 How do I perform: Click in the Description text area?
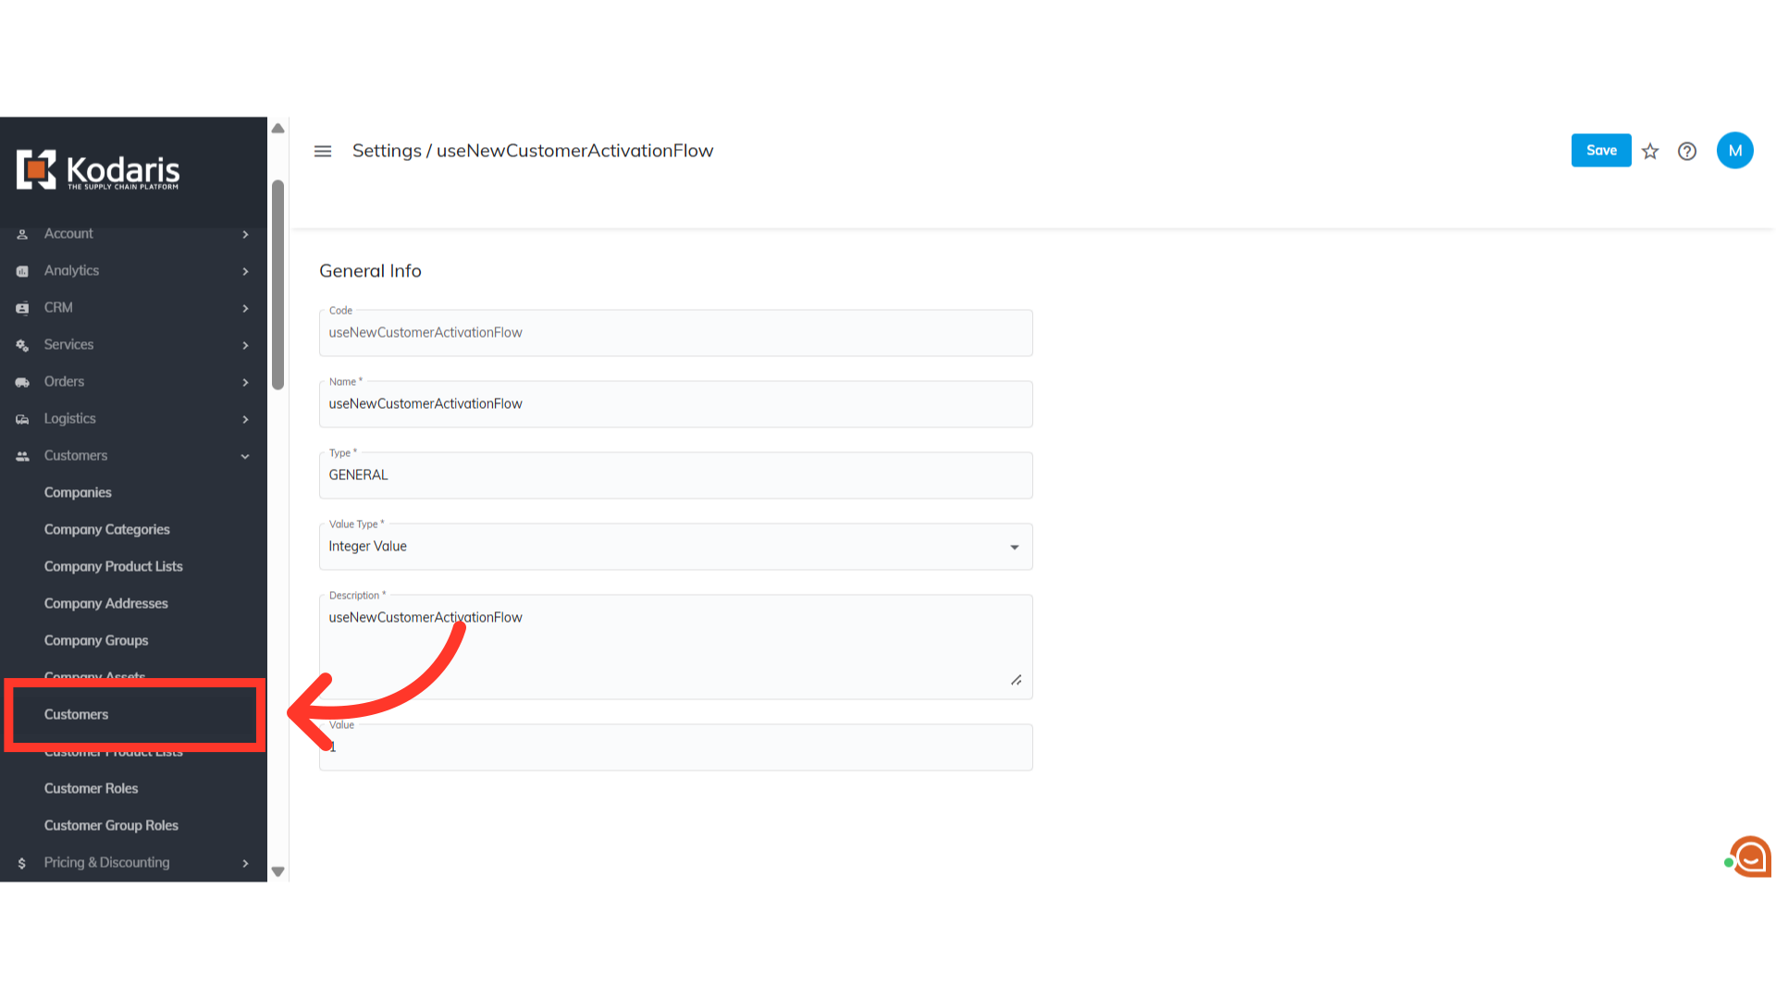coord(675,647)
